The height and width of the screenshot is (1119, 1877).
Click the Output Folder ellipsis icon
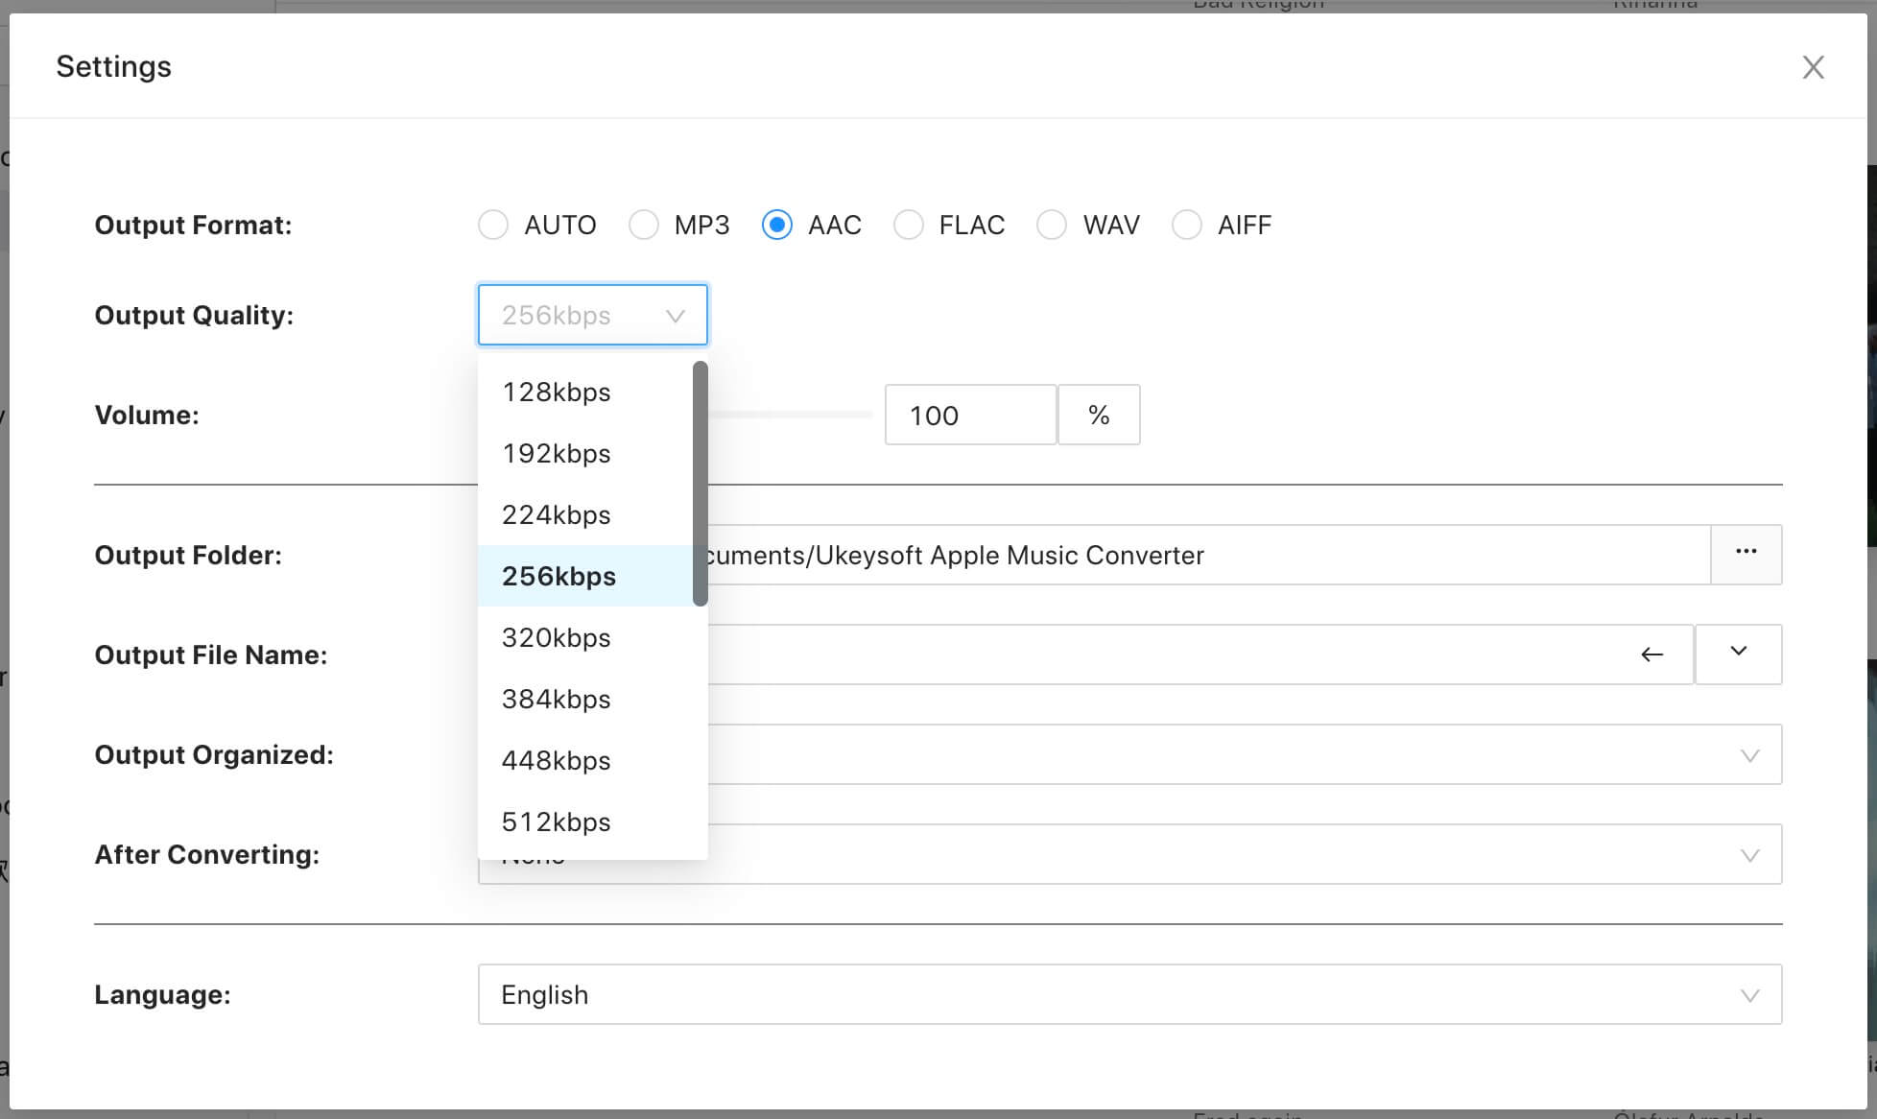[x=1746, y=552]
